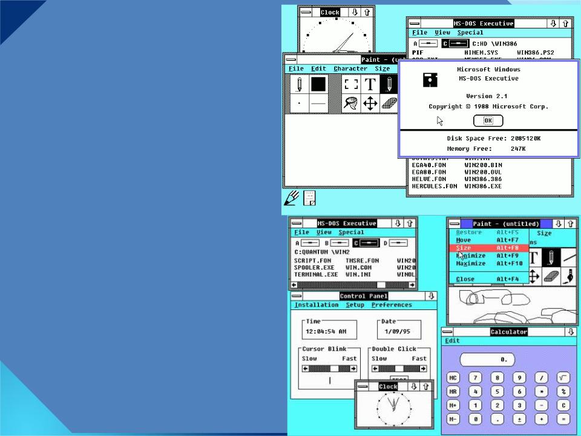Click the equals key on the Calculator
Screen dimensions: 581x436
[x=563, y=419]
